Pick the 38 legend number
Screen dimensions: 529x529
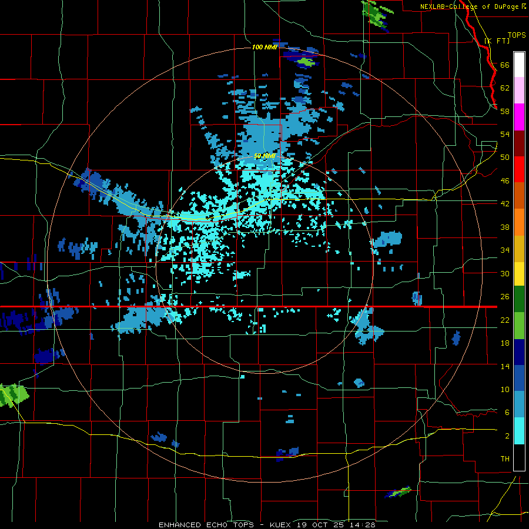click(505, 227)
